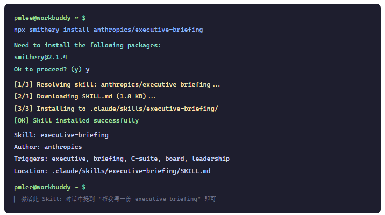Click the vertical bar before the hint text
Image resolution: width=385 pixels, height=215 pixels.
15,199
